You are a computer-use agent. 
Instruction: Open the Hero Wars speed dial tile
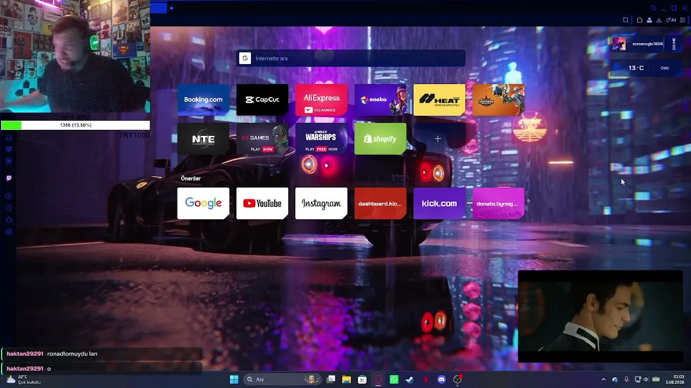point(498,100)
